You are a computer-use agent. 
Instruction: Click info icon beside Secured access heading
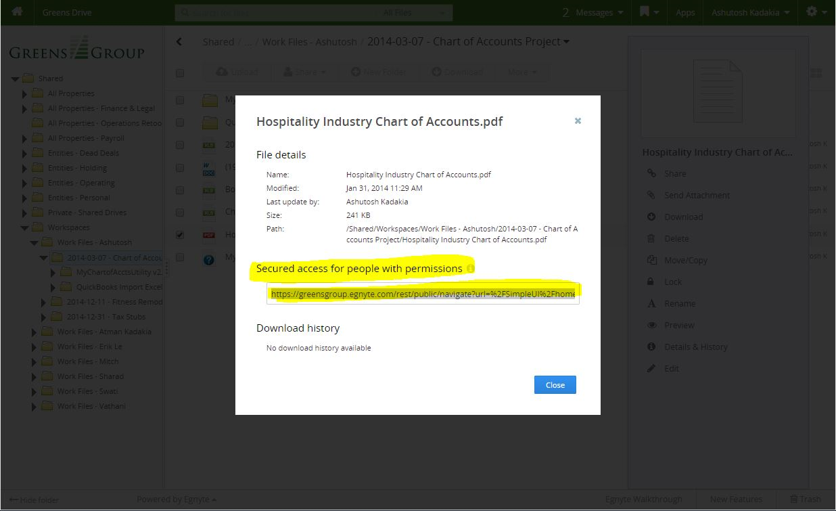(471, 269)
